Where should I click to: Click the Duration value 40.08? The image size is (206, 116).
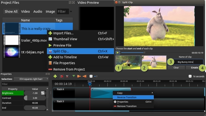coord(35,103)
